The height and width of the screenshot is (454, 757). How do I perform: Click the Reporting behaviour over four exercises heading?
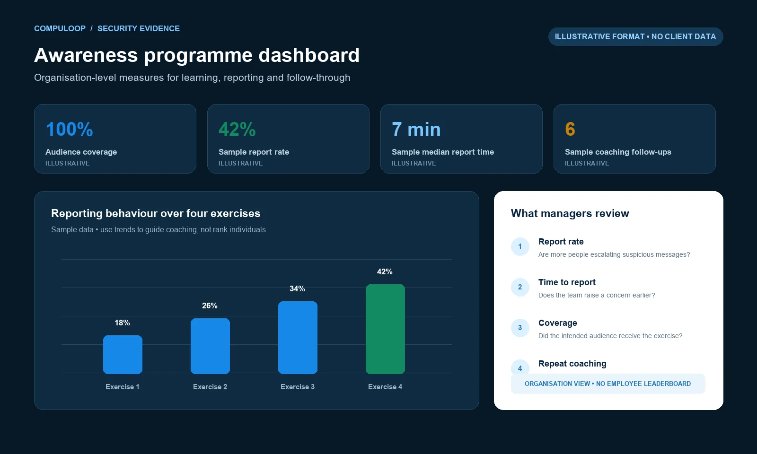coord(156,213)
